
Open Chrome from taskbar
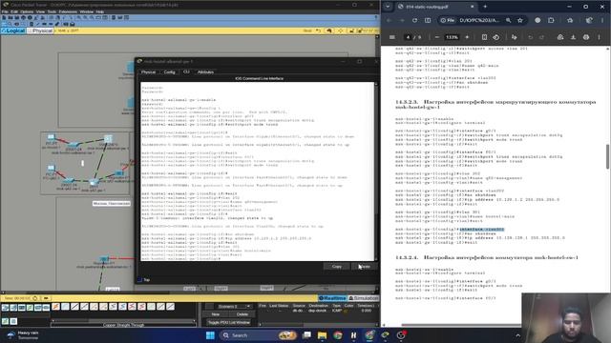tap(337, 335)
